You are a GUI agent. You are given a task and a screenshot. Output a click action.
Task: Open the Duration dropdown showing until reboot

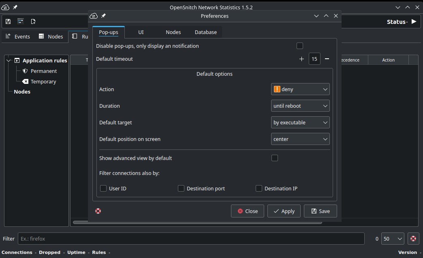pyautogui.click(x=300, y=106)
